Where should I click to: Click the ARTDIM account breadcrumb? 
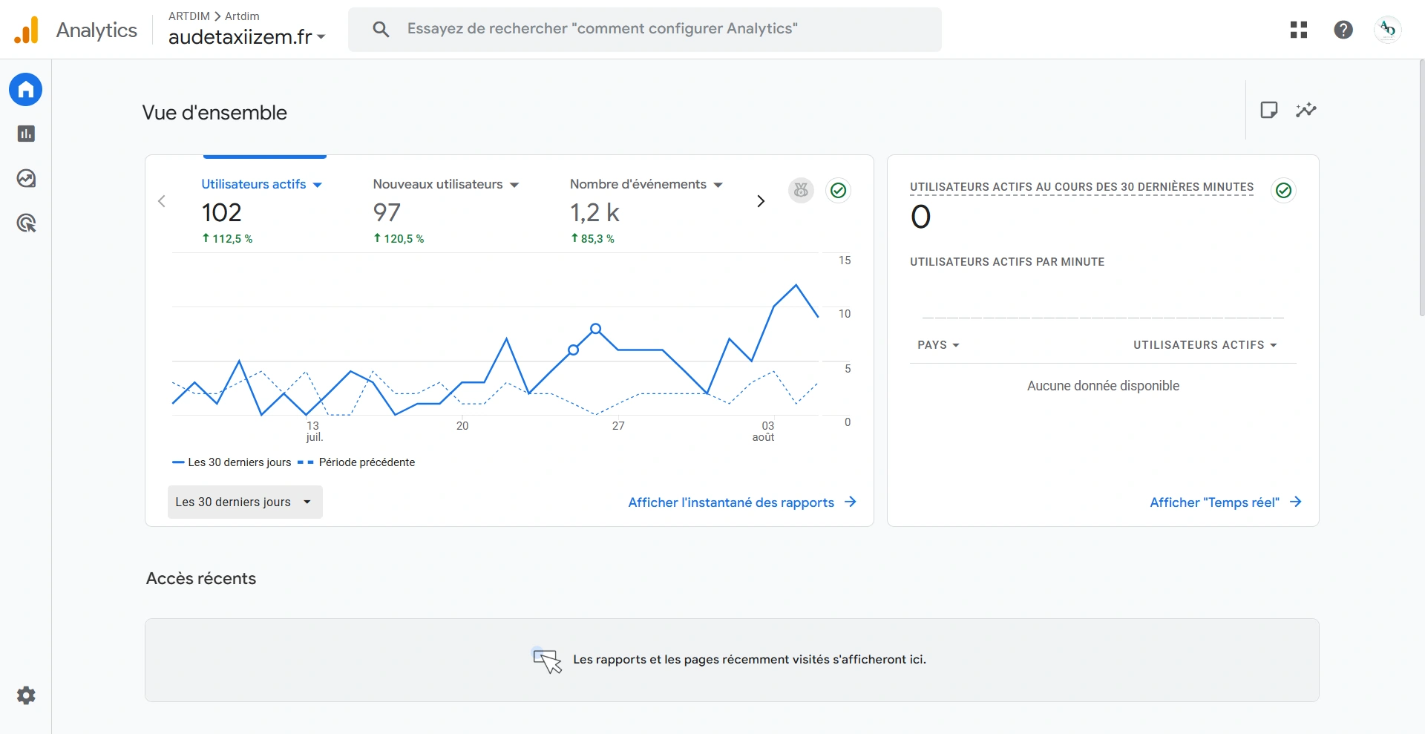189,16
